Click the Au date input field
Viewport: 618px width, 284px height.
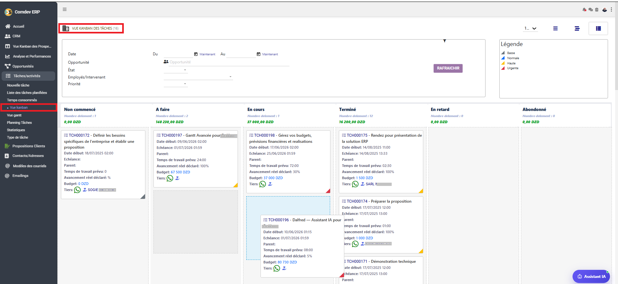241,54
